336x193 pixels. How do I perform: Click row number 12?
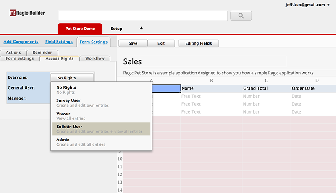click(120, 174)
